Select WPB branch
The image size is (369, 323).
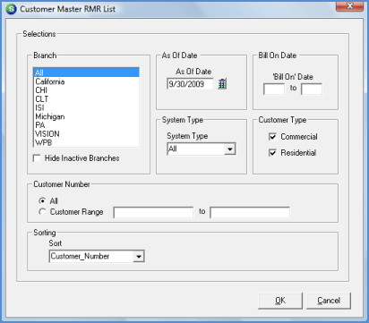tap(86, 142)
